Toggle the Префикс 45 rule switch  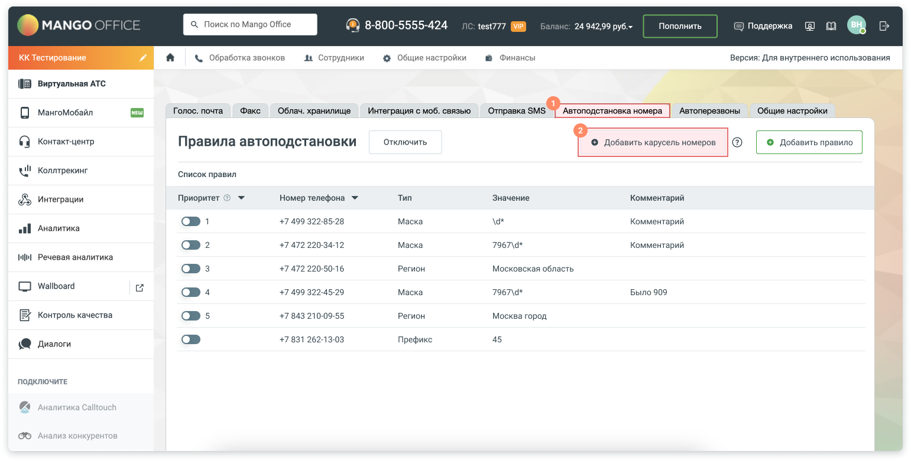click(x=191, y=339)
